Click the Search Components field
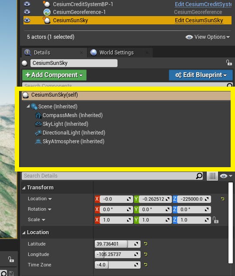The width and height of the screenshot is (235, 276). pyautogui.click(x=124, y=85)
